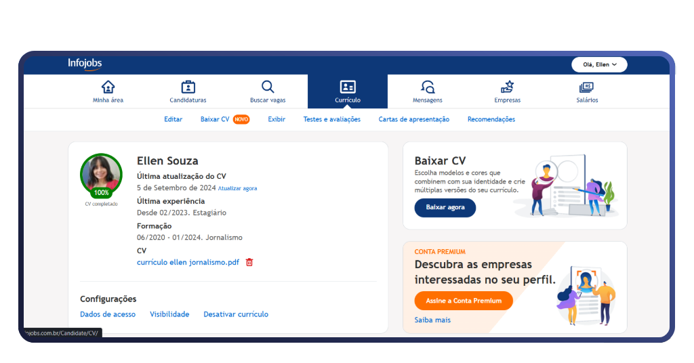Follow the Saiba mais link
This screenshot has height=363, width=694.
point(432,320)
